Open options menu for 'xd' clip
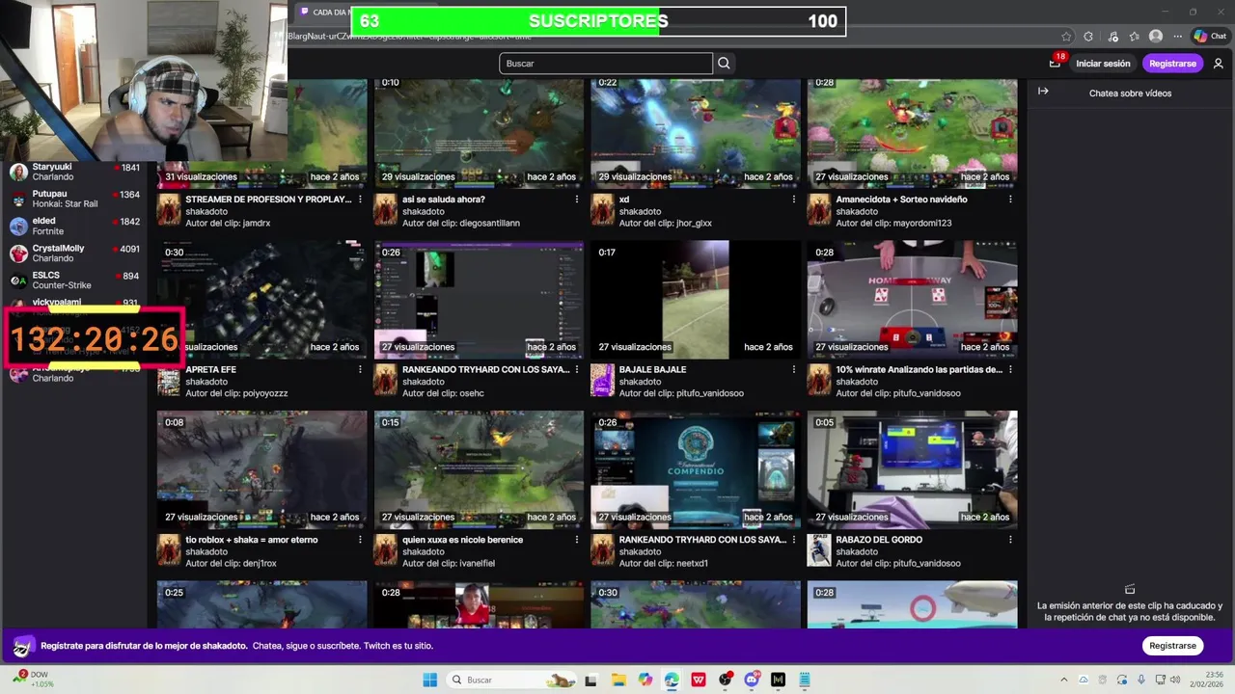Image resolution: width=1235 pixels, height=694 pixels. click(x=793, y=200)
